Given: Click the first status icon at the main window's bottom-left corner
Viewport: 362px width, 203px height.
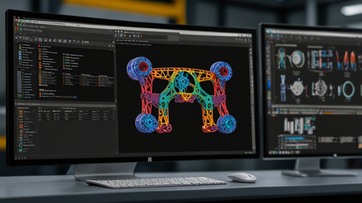Looking at the screenshot, I should 16,158.
